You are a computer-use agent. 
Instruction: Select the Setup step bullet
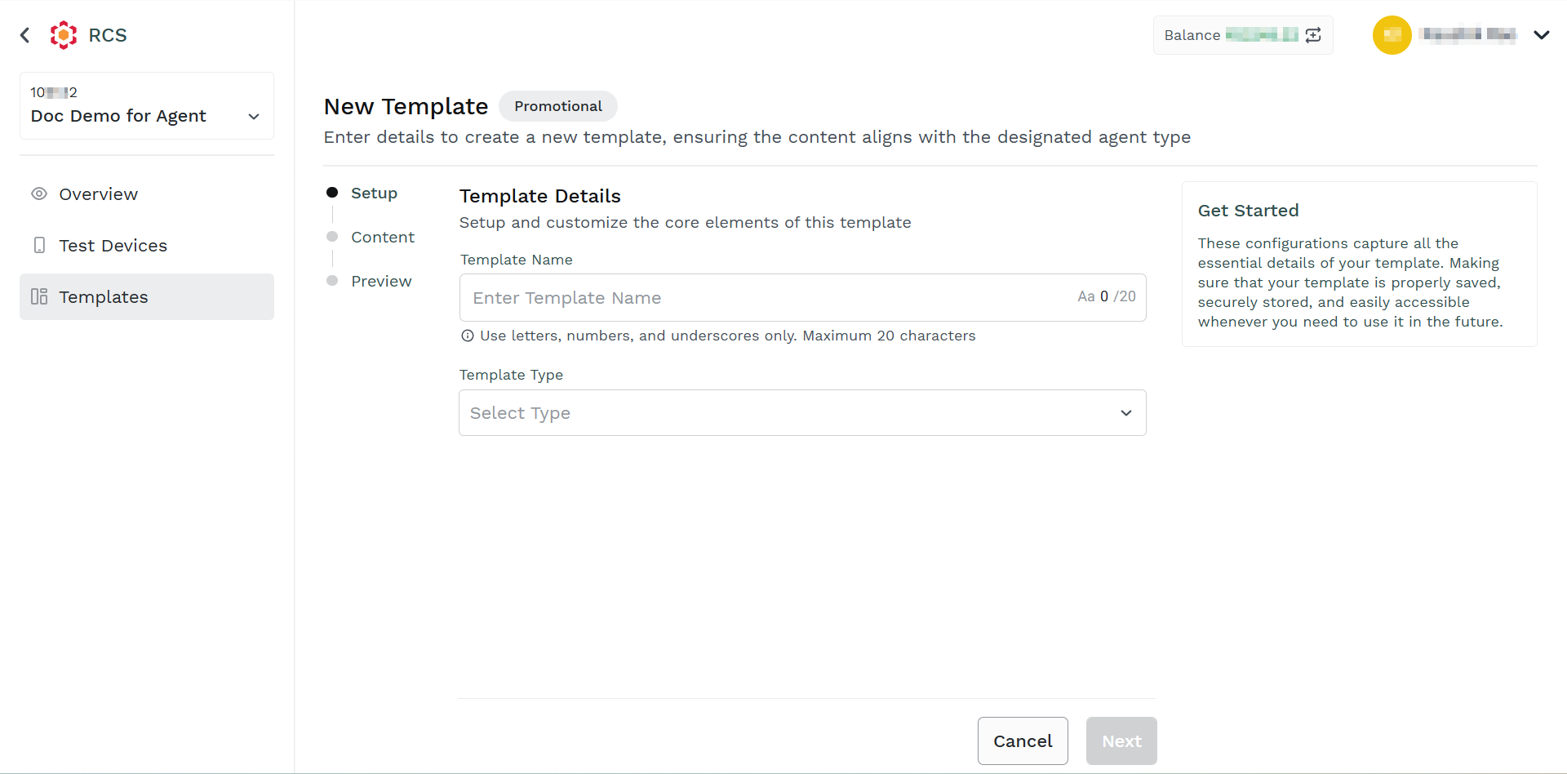tap(332, 193)
